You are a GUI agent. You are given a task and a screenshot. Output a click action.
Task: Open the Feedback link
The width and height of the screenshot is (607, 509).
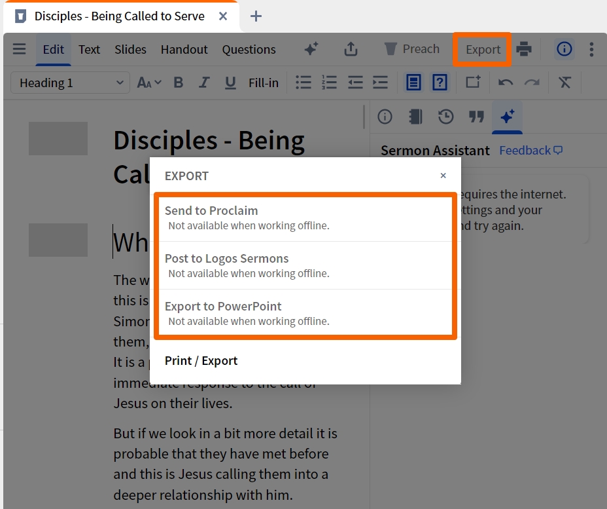(530, 150)
